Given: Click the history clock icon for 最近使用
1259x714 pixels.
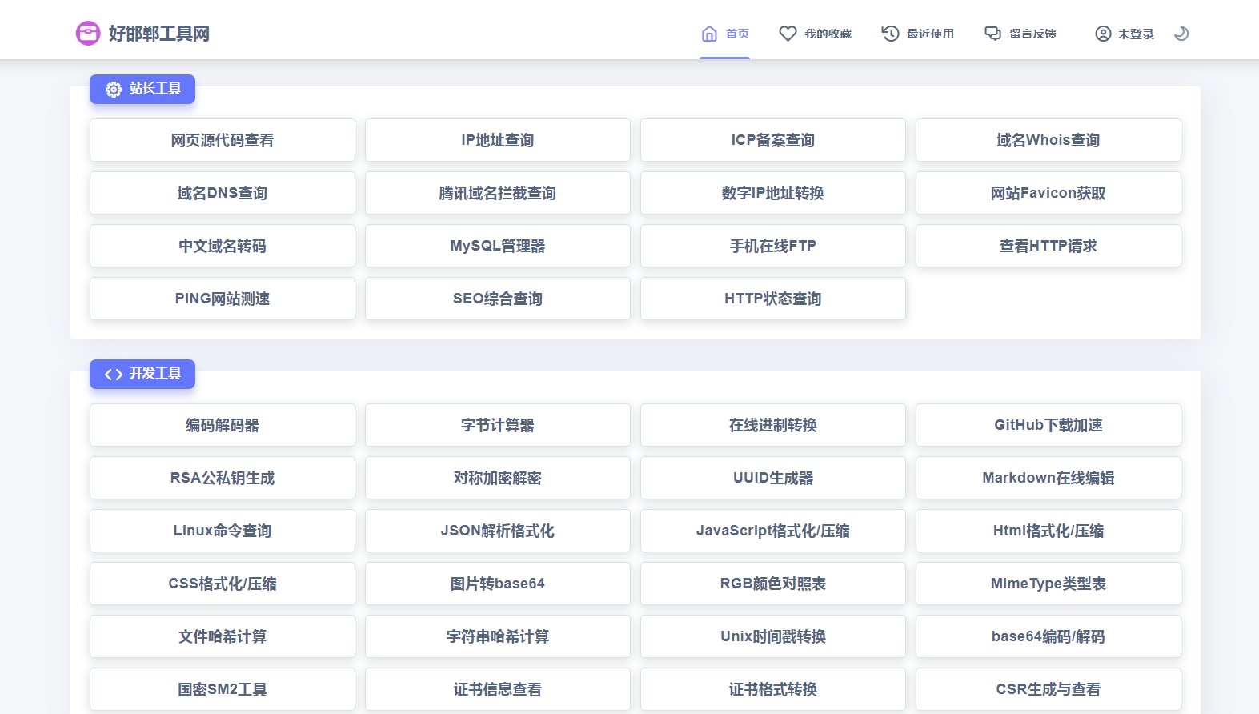Looking at the screenshot, I should click(x=890, y=34).
